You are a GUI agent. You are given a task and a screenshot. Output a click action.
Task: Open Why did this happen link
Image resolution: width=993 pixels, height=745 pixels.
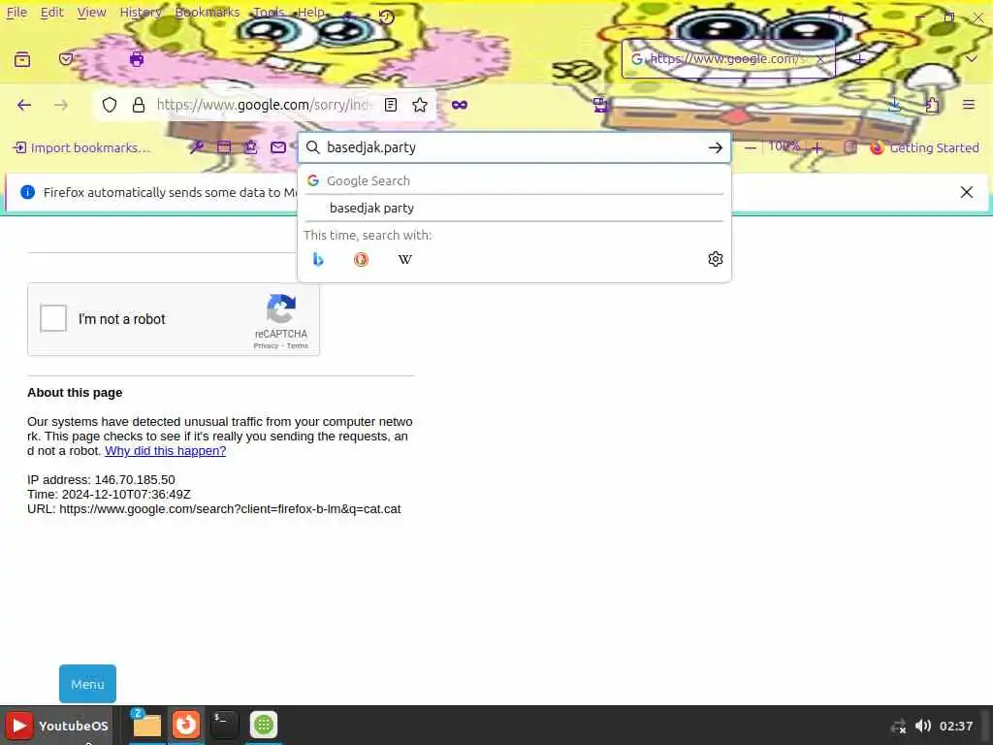click(x=165, y=451)
